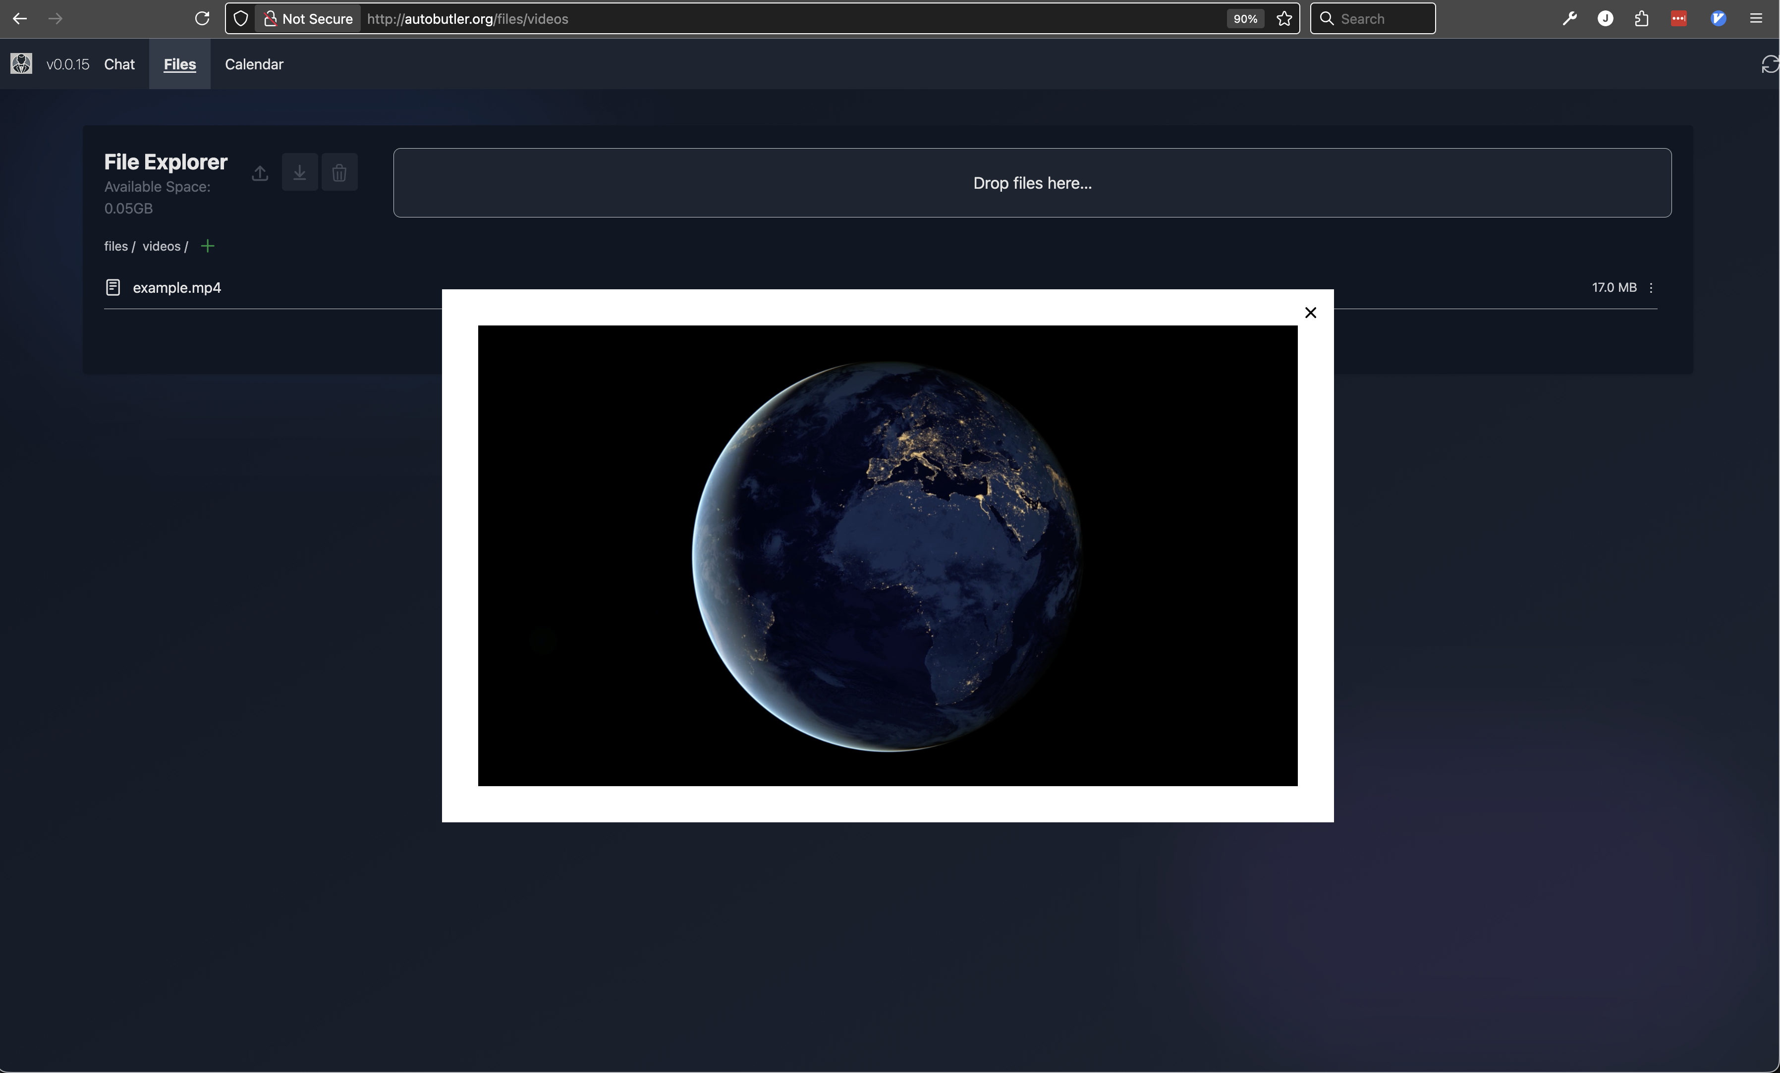1780x1073 pixels.
Task: Open the trash delete icon
Action: (x=339, y=172)
